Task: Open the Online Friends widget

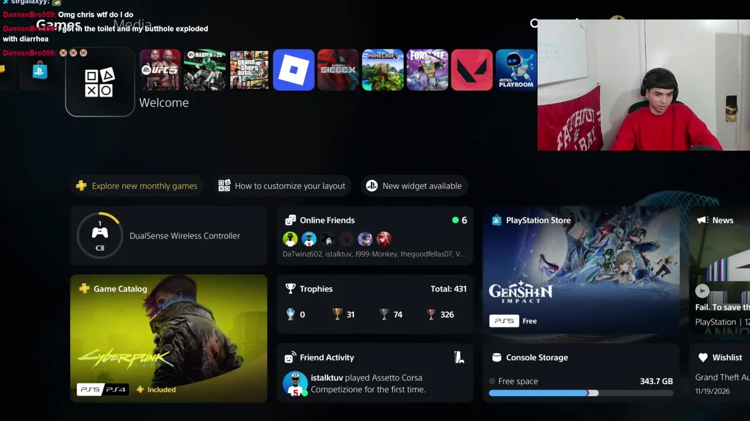Action: (x=375, y=236)
